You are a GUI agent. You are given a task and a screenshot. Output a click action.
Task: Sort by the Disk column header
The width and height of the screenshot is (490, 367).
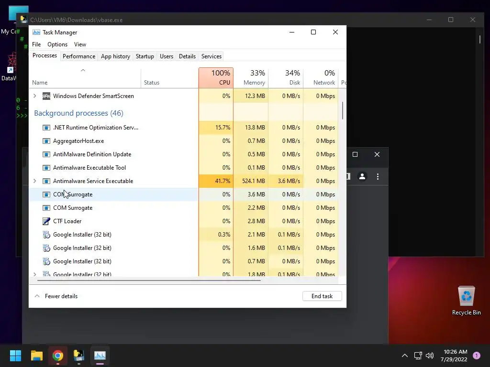(286, 78)
